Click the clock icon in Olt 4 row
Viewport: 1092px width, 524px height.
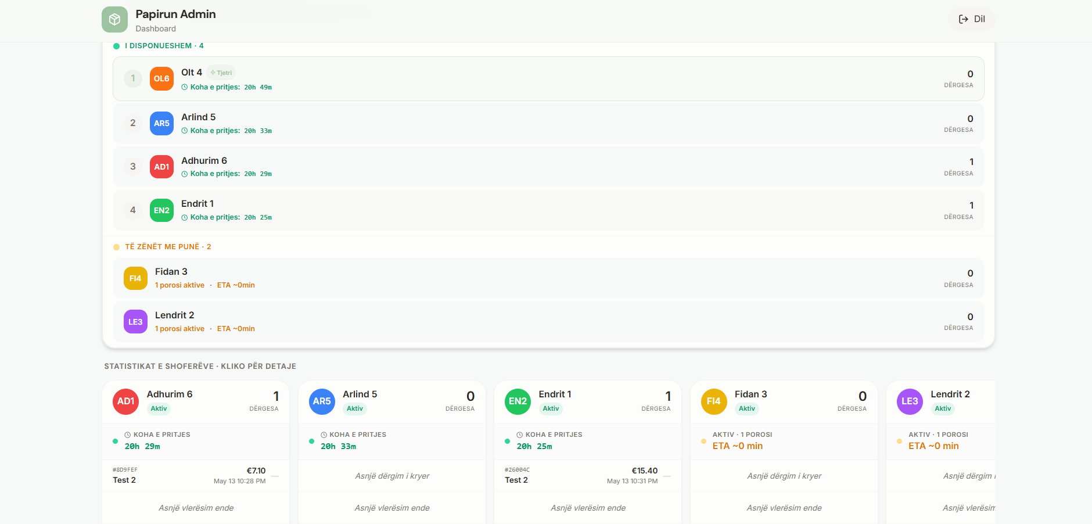coord(185,87)
